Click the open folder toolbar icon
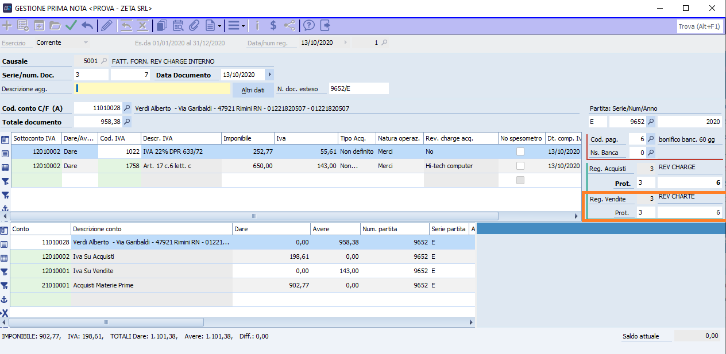 [55, 25]
